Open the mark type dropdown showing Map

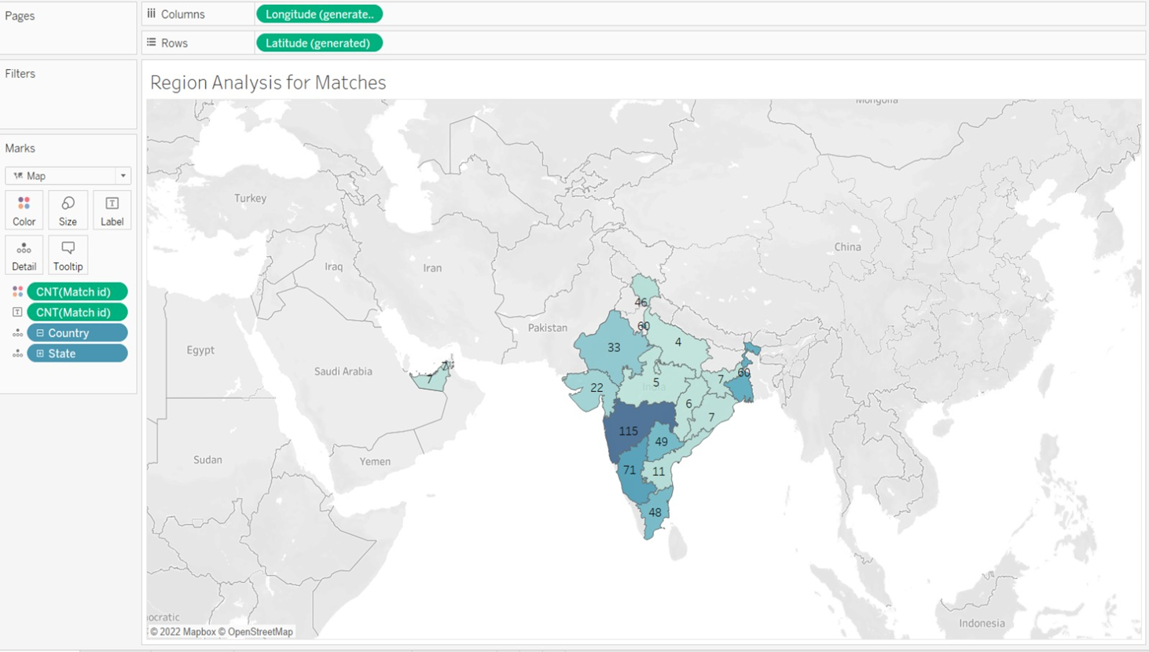tap(123, 175)
